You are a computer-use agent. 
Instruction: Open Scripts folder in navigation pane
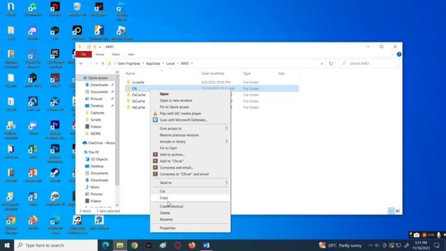coord(95,120)
